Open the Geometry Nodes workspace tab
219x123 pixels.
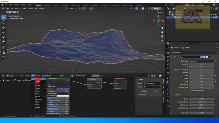coord(127,5)
